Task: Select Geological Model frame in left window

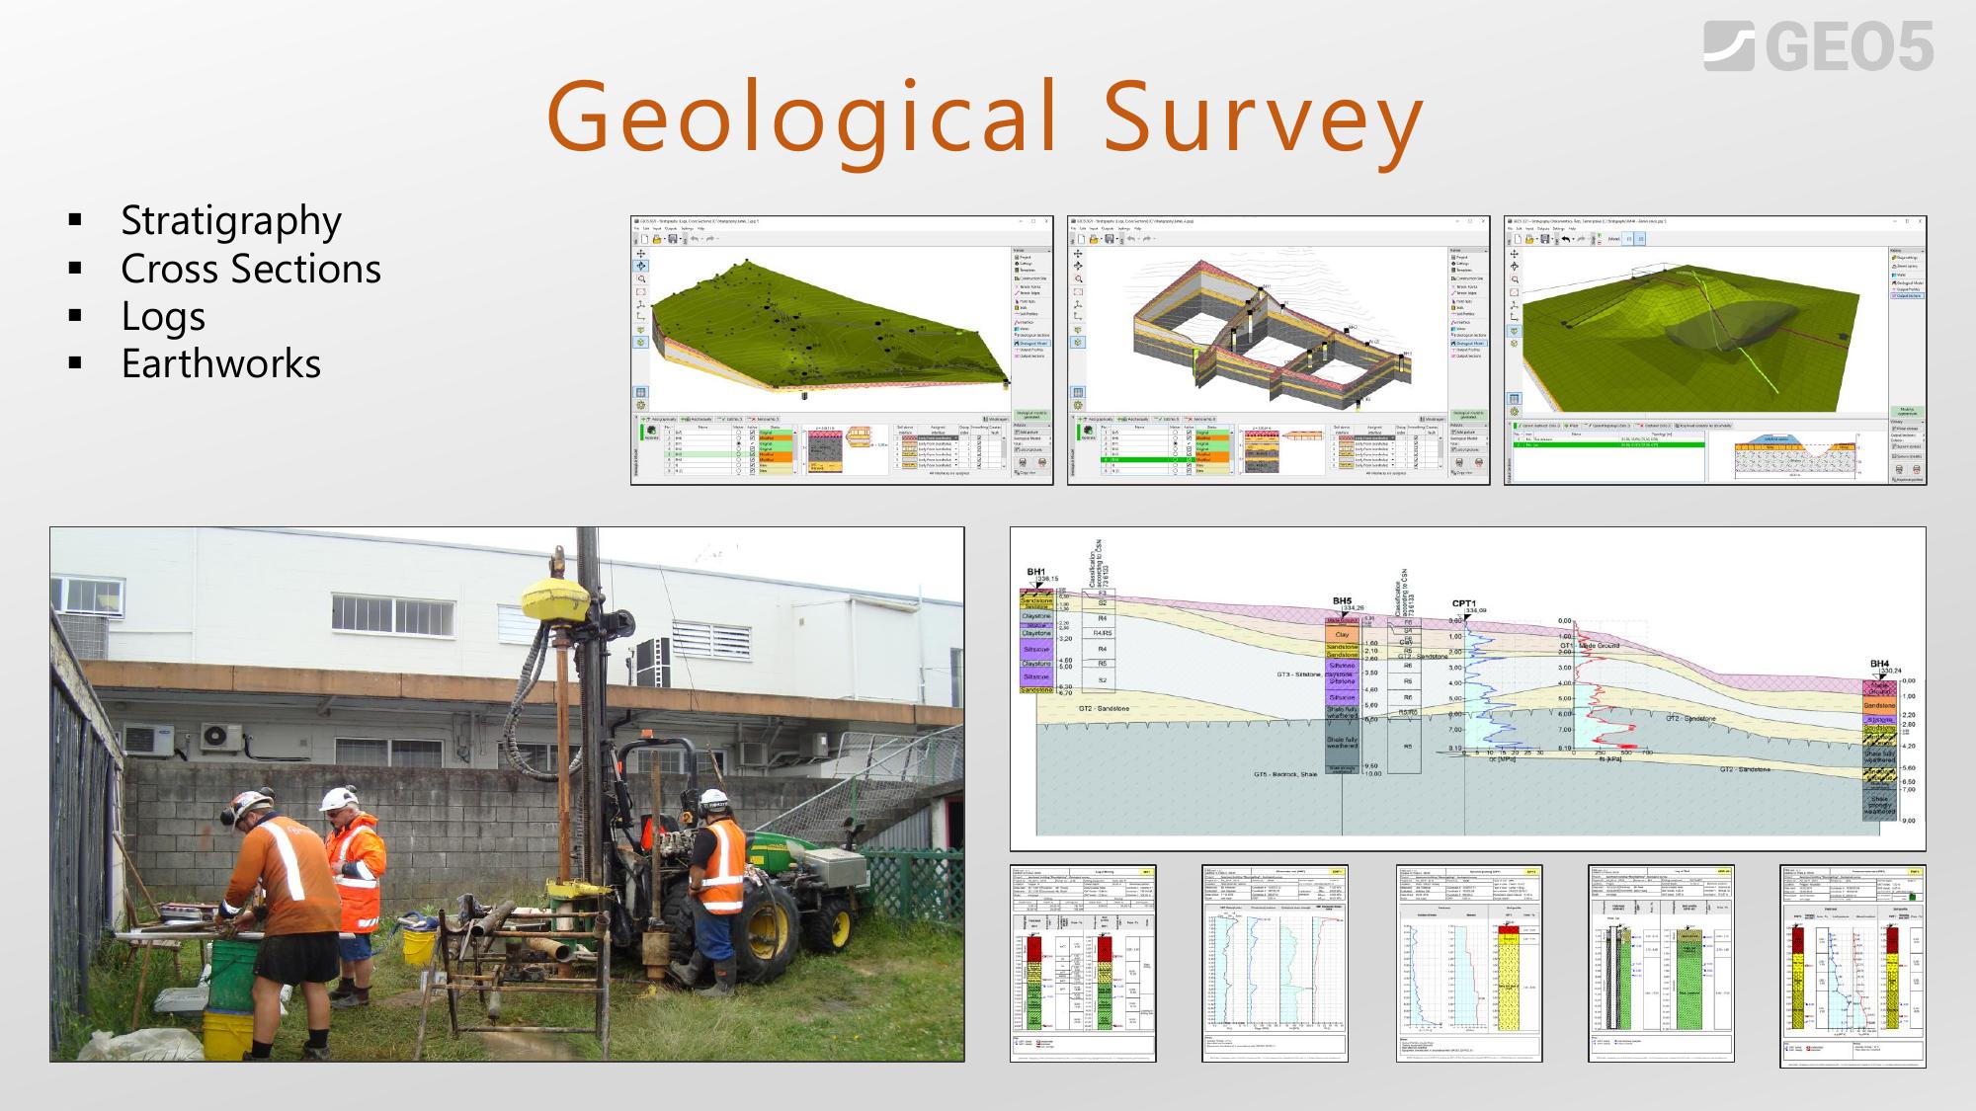Action: click(x=1032, y=343)
